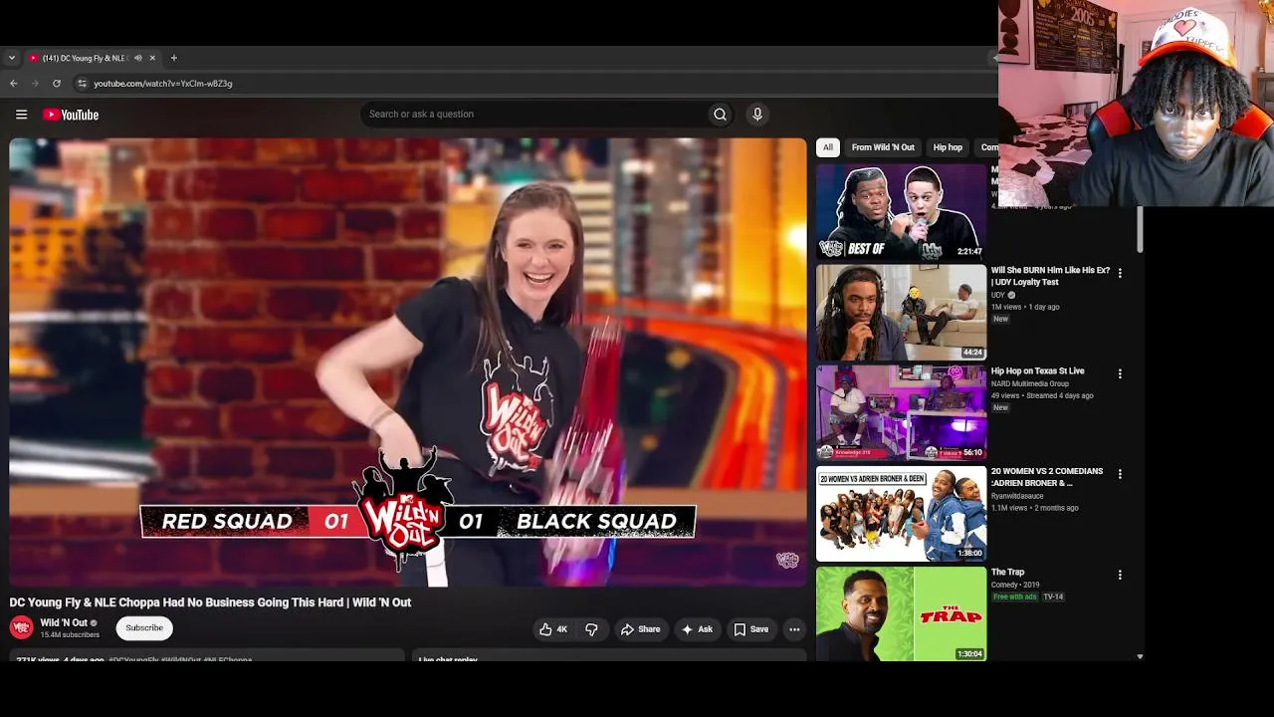Open The Trap movie thumbnail
Viewport: 1274px width, 717px height.
902,614
